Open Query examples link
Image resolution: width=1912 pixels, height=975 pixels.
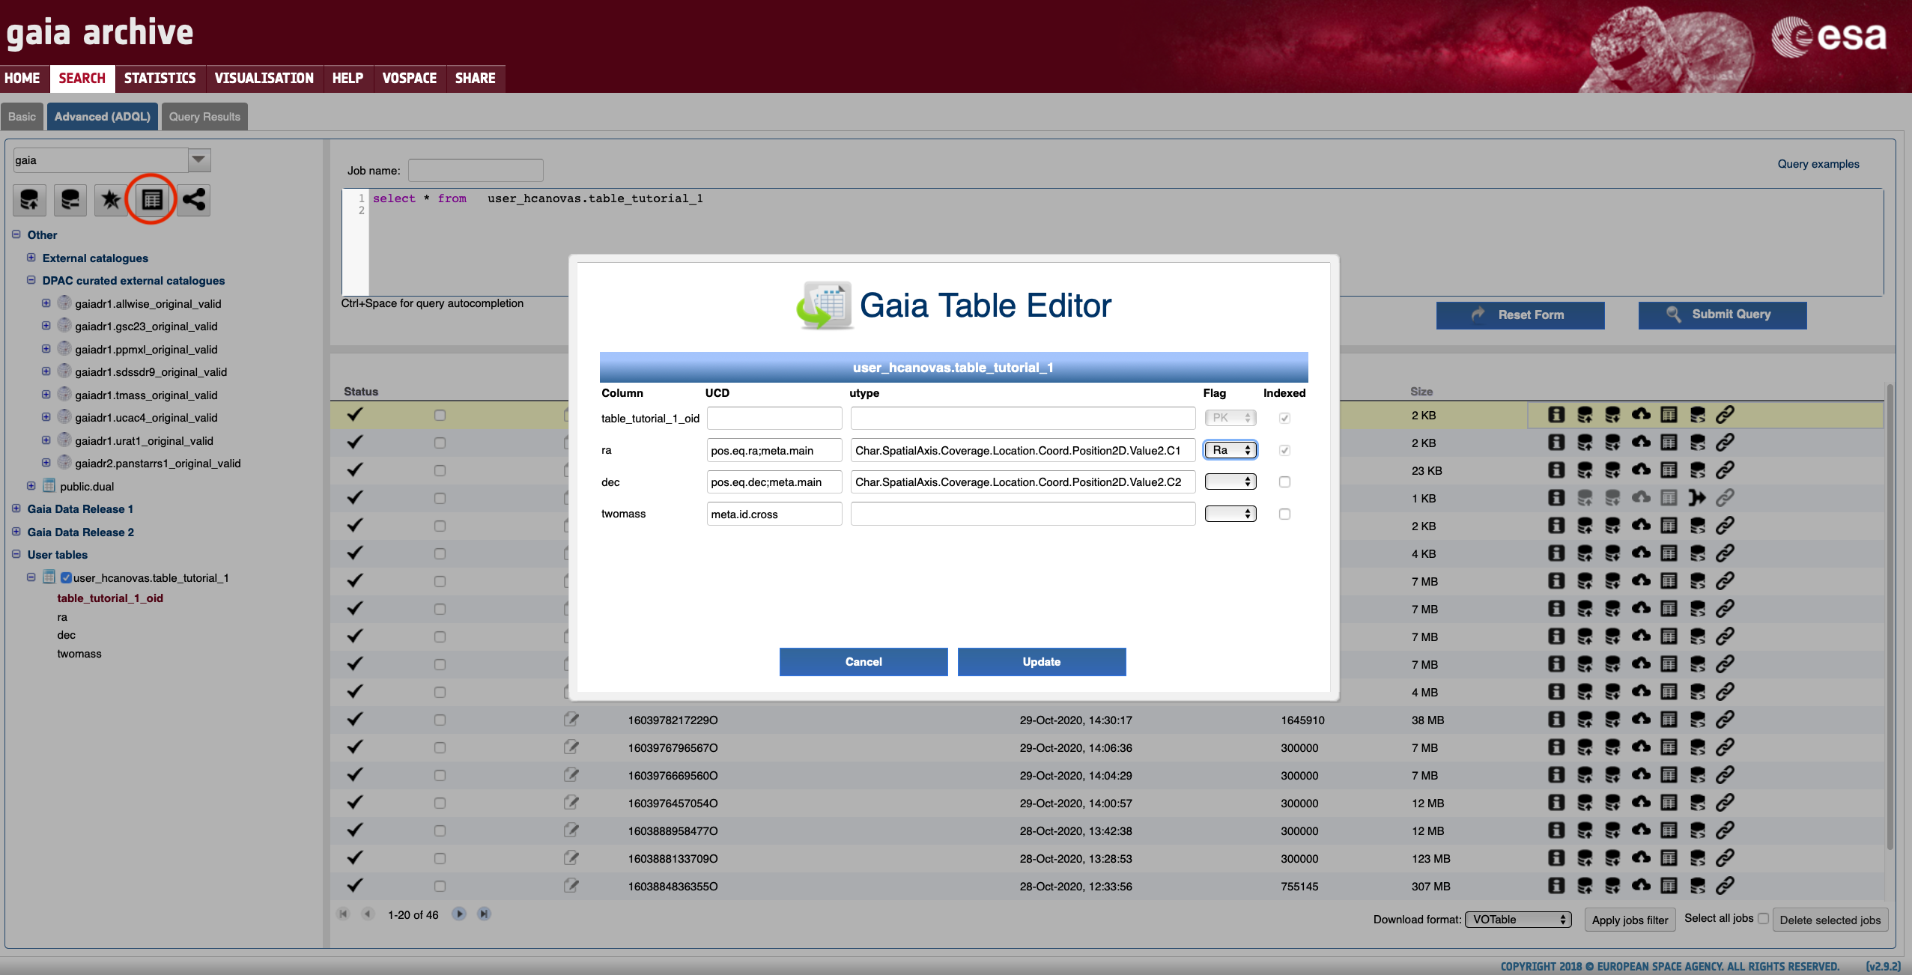coord(1818,164)
